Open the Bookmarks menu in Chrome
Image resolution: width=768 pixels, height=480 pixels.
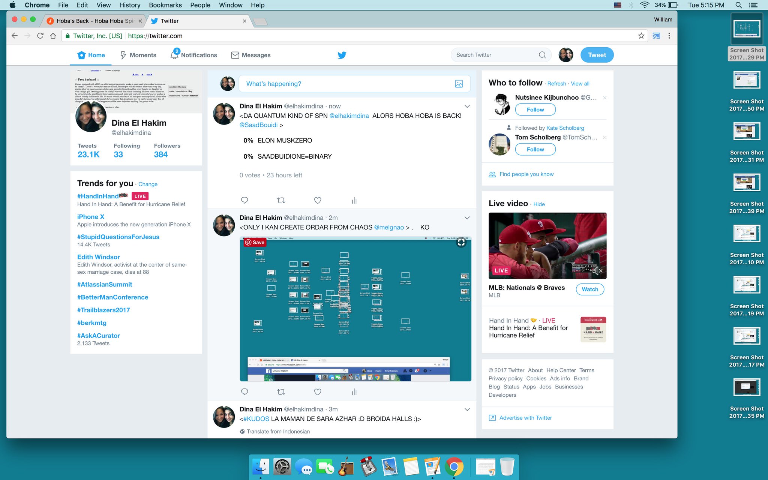[x=165, y=5]
